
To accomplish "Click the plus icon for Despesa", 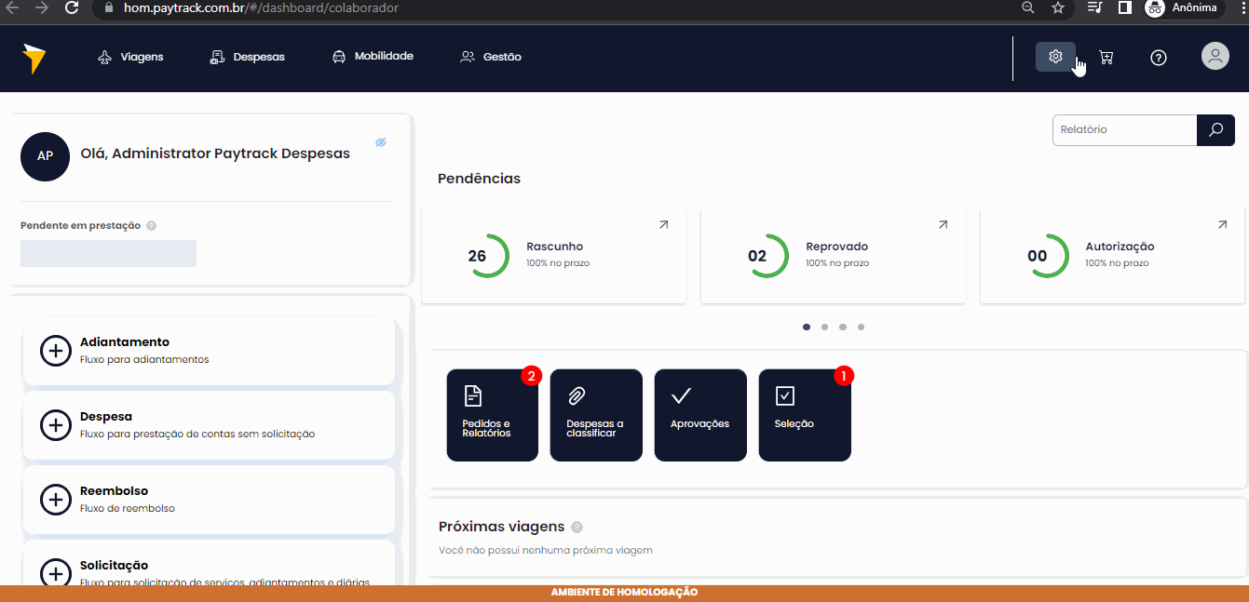I will pyautogui.click(x=56, y=425).
